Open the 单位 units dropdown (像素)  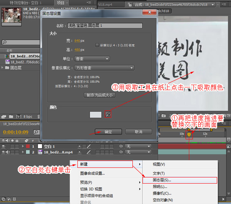pos(92,59)
